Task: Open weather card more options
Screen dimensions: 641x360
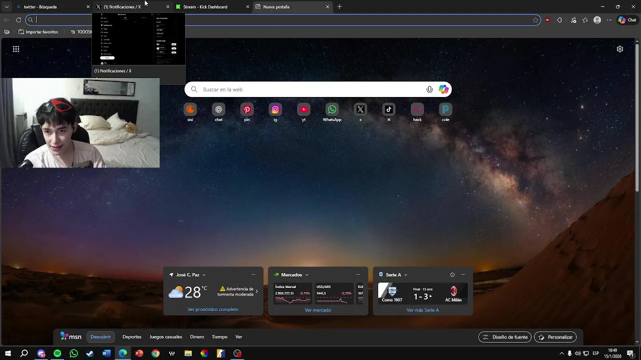Action: (x=253, y=274)
